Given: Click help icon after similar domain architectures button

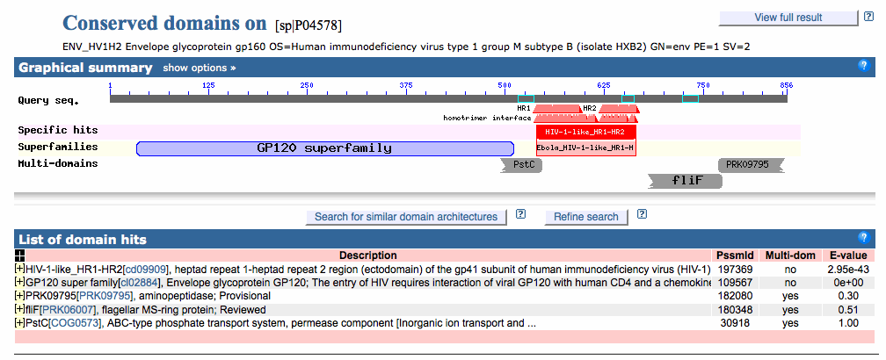Looking at the screenshot, I should coord(520,214).
